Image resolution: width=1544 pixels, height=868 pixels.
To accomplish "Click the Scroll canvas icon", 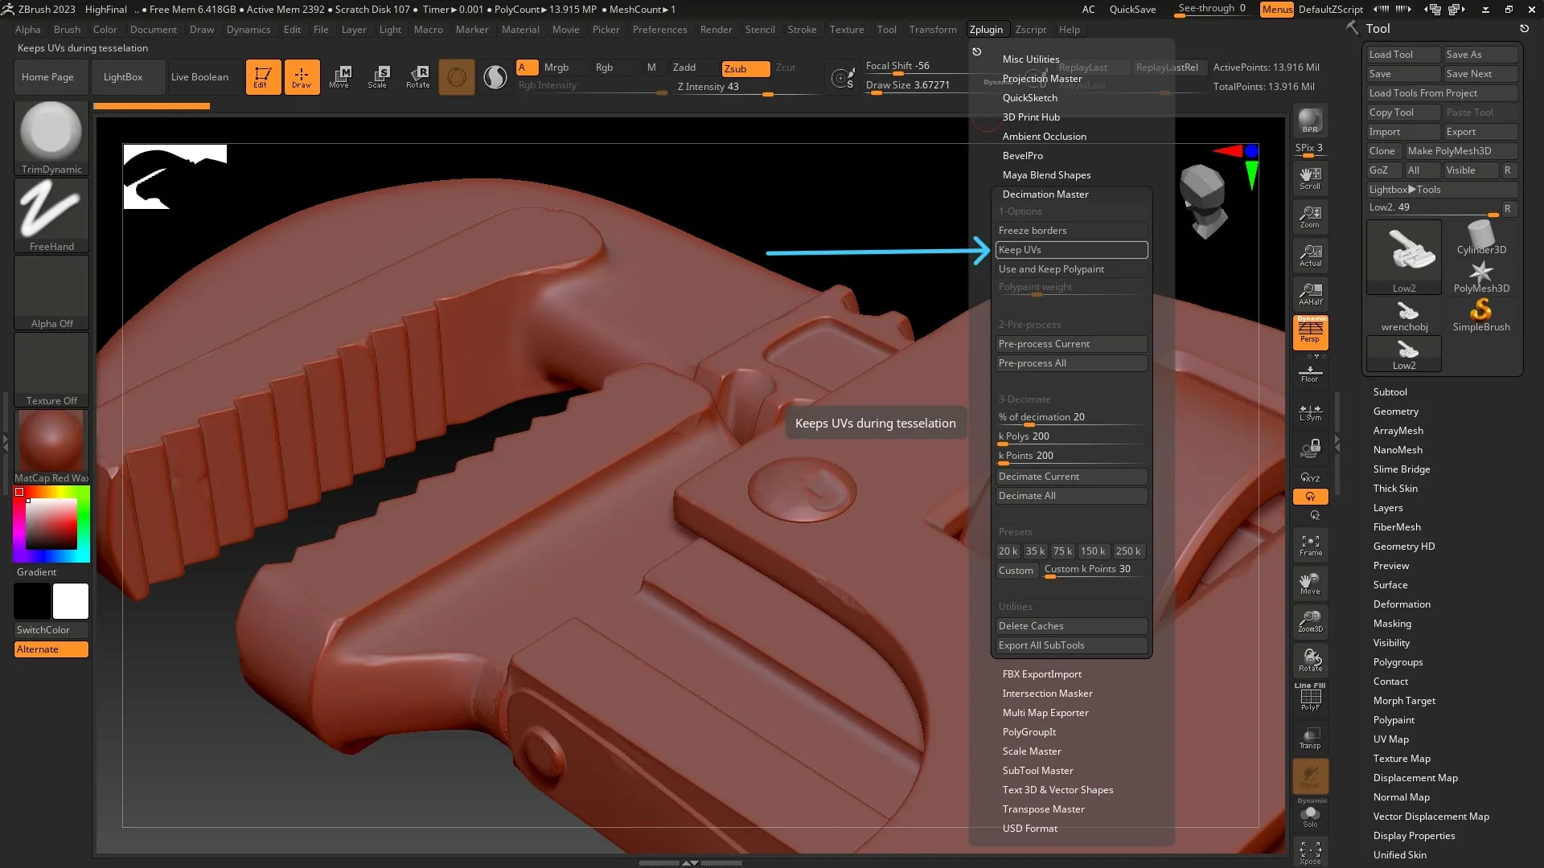I will 1310,178.
